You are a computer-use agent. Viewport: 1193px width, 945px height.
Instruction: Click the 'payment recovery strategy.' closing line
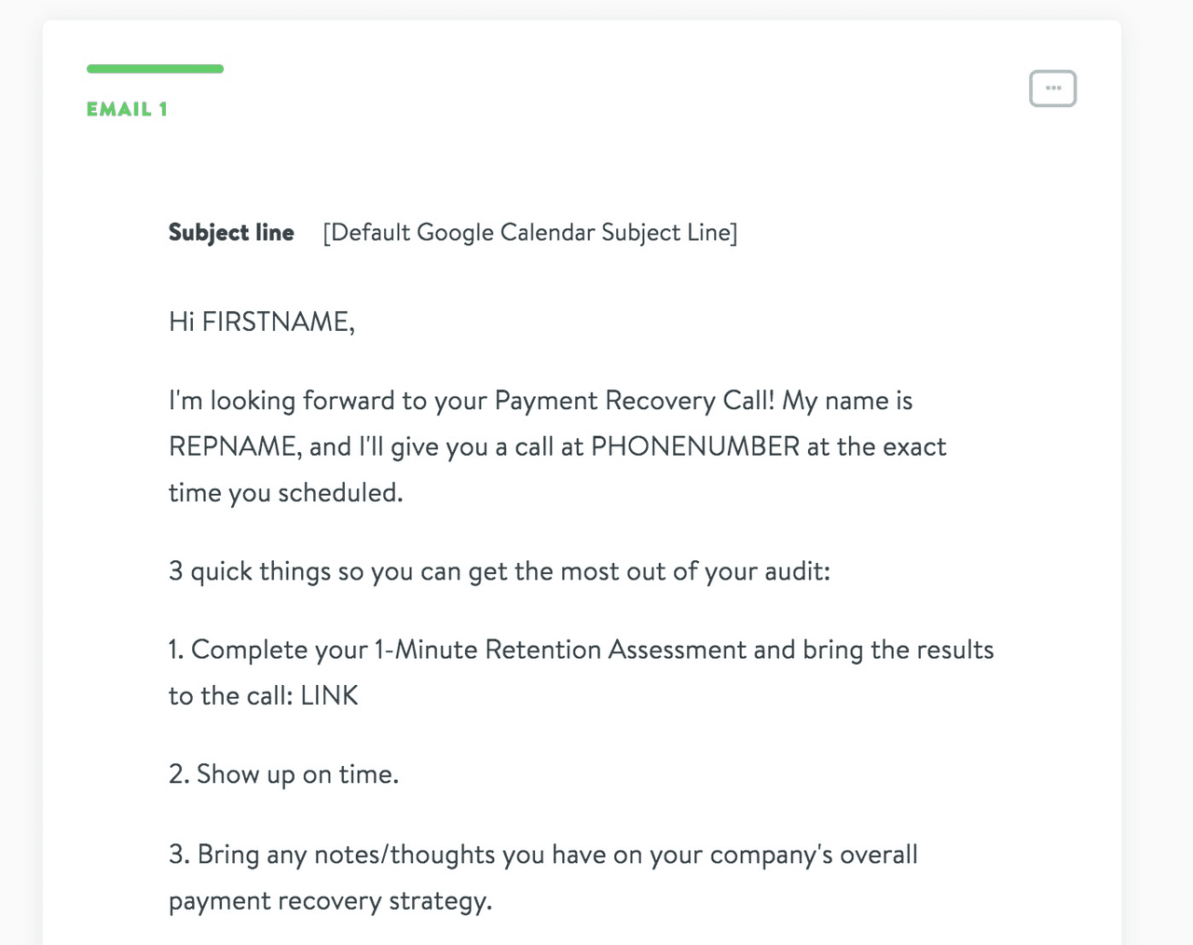330,901
